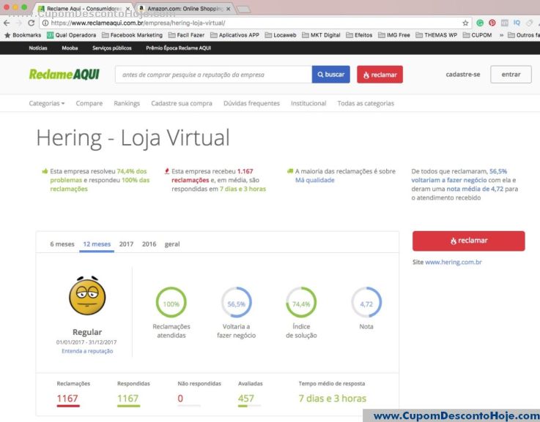The height and width of the screenshot is (422, 540).
Task: Click the 1167 Reclamações count
Action: tap(67, 399)
